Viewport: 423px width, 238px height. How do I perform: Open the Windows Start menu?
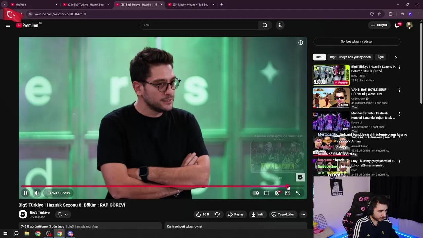coord(5,234)
